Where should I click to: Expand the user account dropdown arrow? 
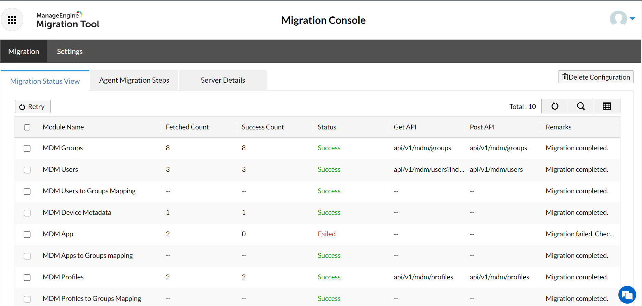click(x=632, y=18)
